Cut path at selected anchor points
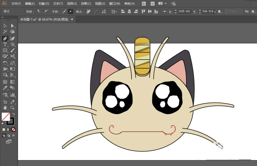 [104, 12]
